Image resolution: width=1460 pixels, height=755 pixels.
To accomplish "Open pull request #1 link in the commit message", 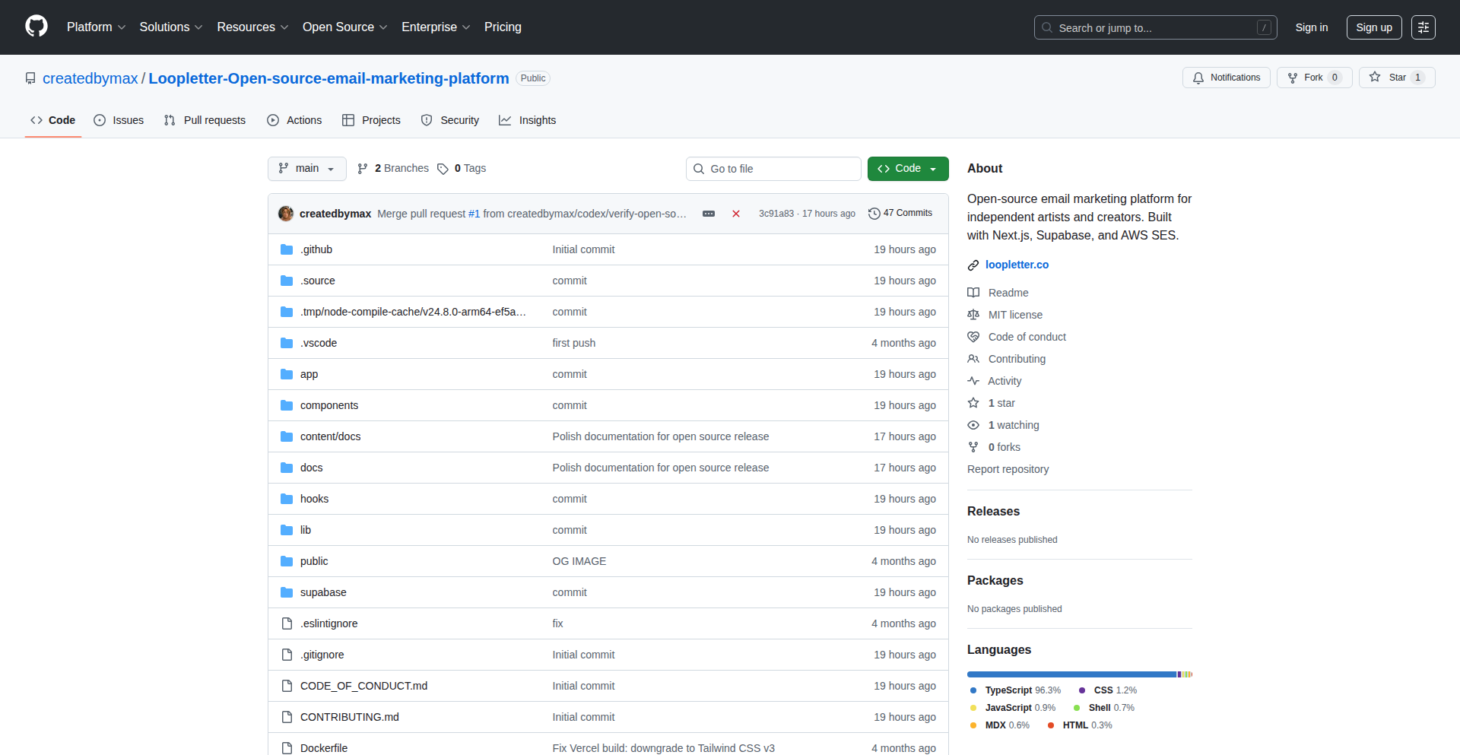I will [474, 214].
